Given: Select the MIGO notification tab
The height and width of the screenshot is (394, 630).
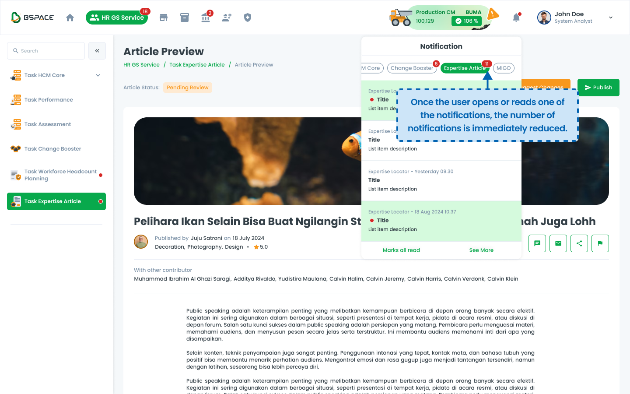Looking at the screenshot, I should pyautogui.click(x=504, y=68).
